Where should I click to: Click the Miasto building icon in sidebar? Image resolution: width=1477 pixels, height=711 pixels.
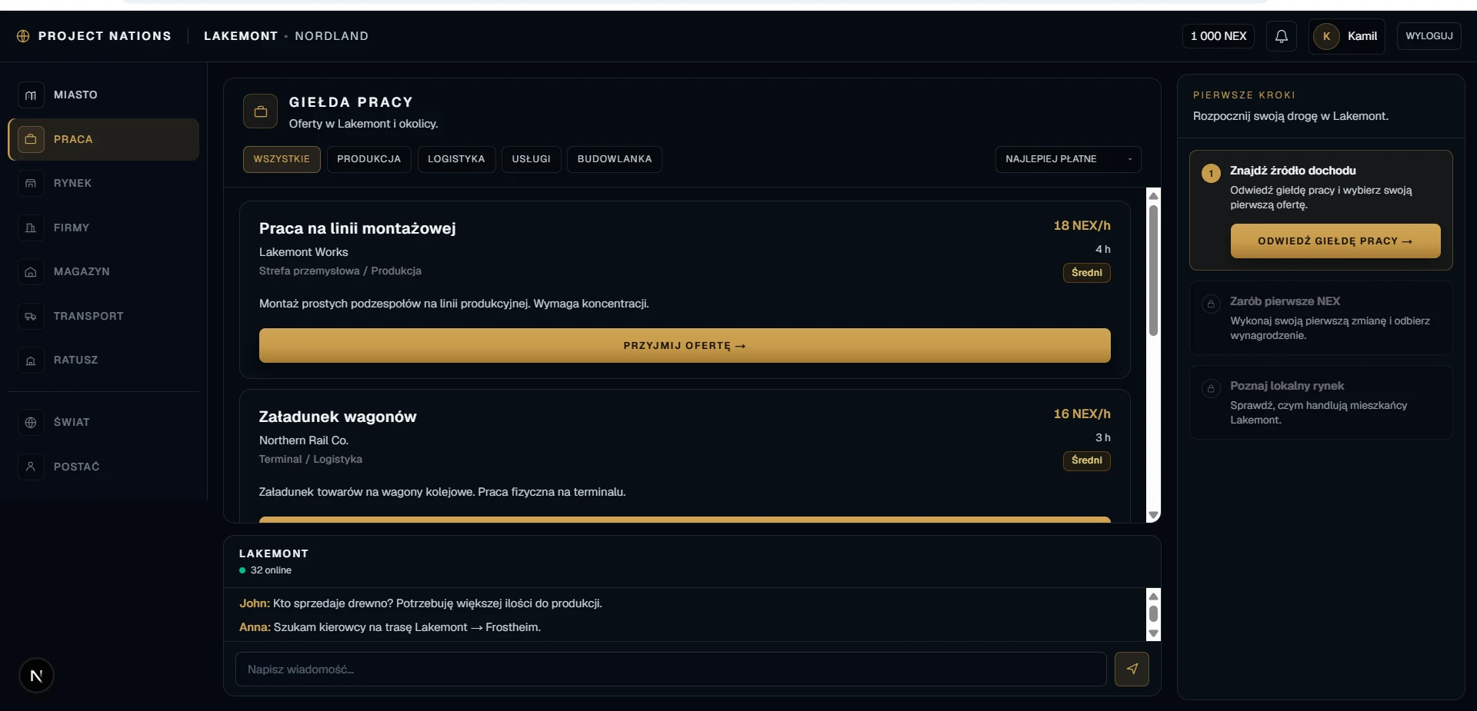(x=31, y=95)
